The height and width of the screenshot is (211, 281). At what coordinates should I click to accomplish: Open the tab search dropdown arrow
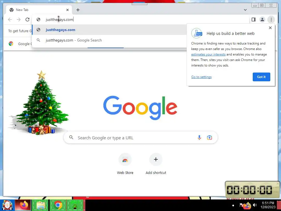point(245,10)
